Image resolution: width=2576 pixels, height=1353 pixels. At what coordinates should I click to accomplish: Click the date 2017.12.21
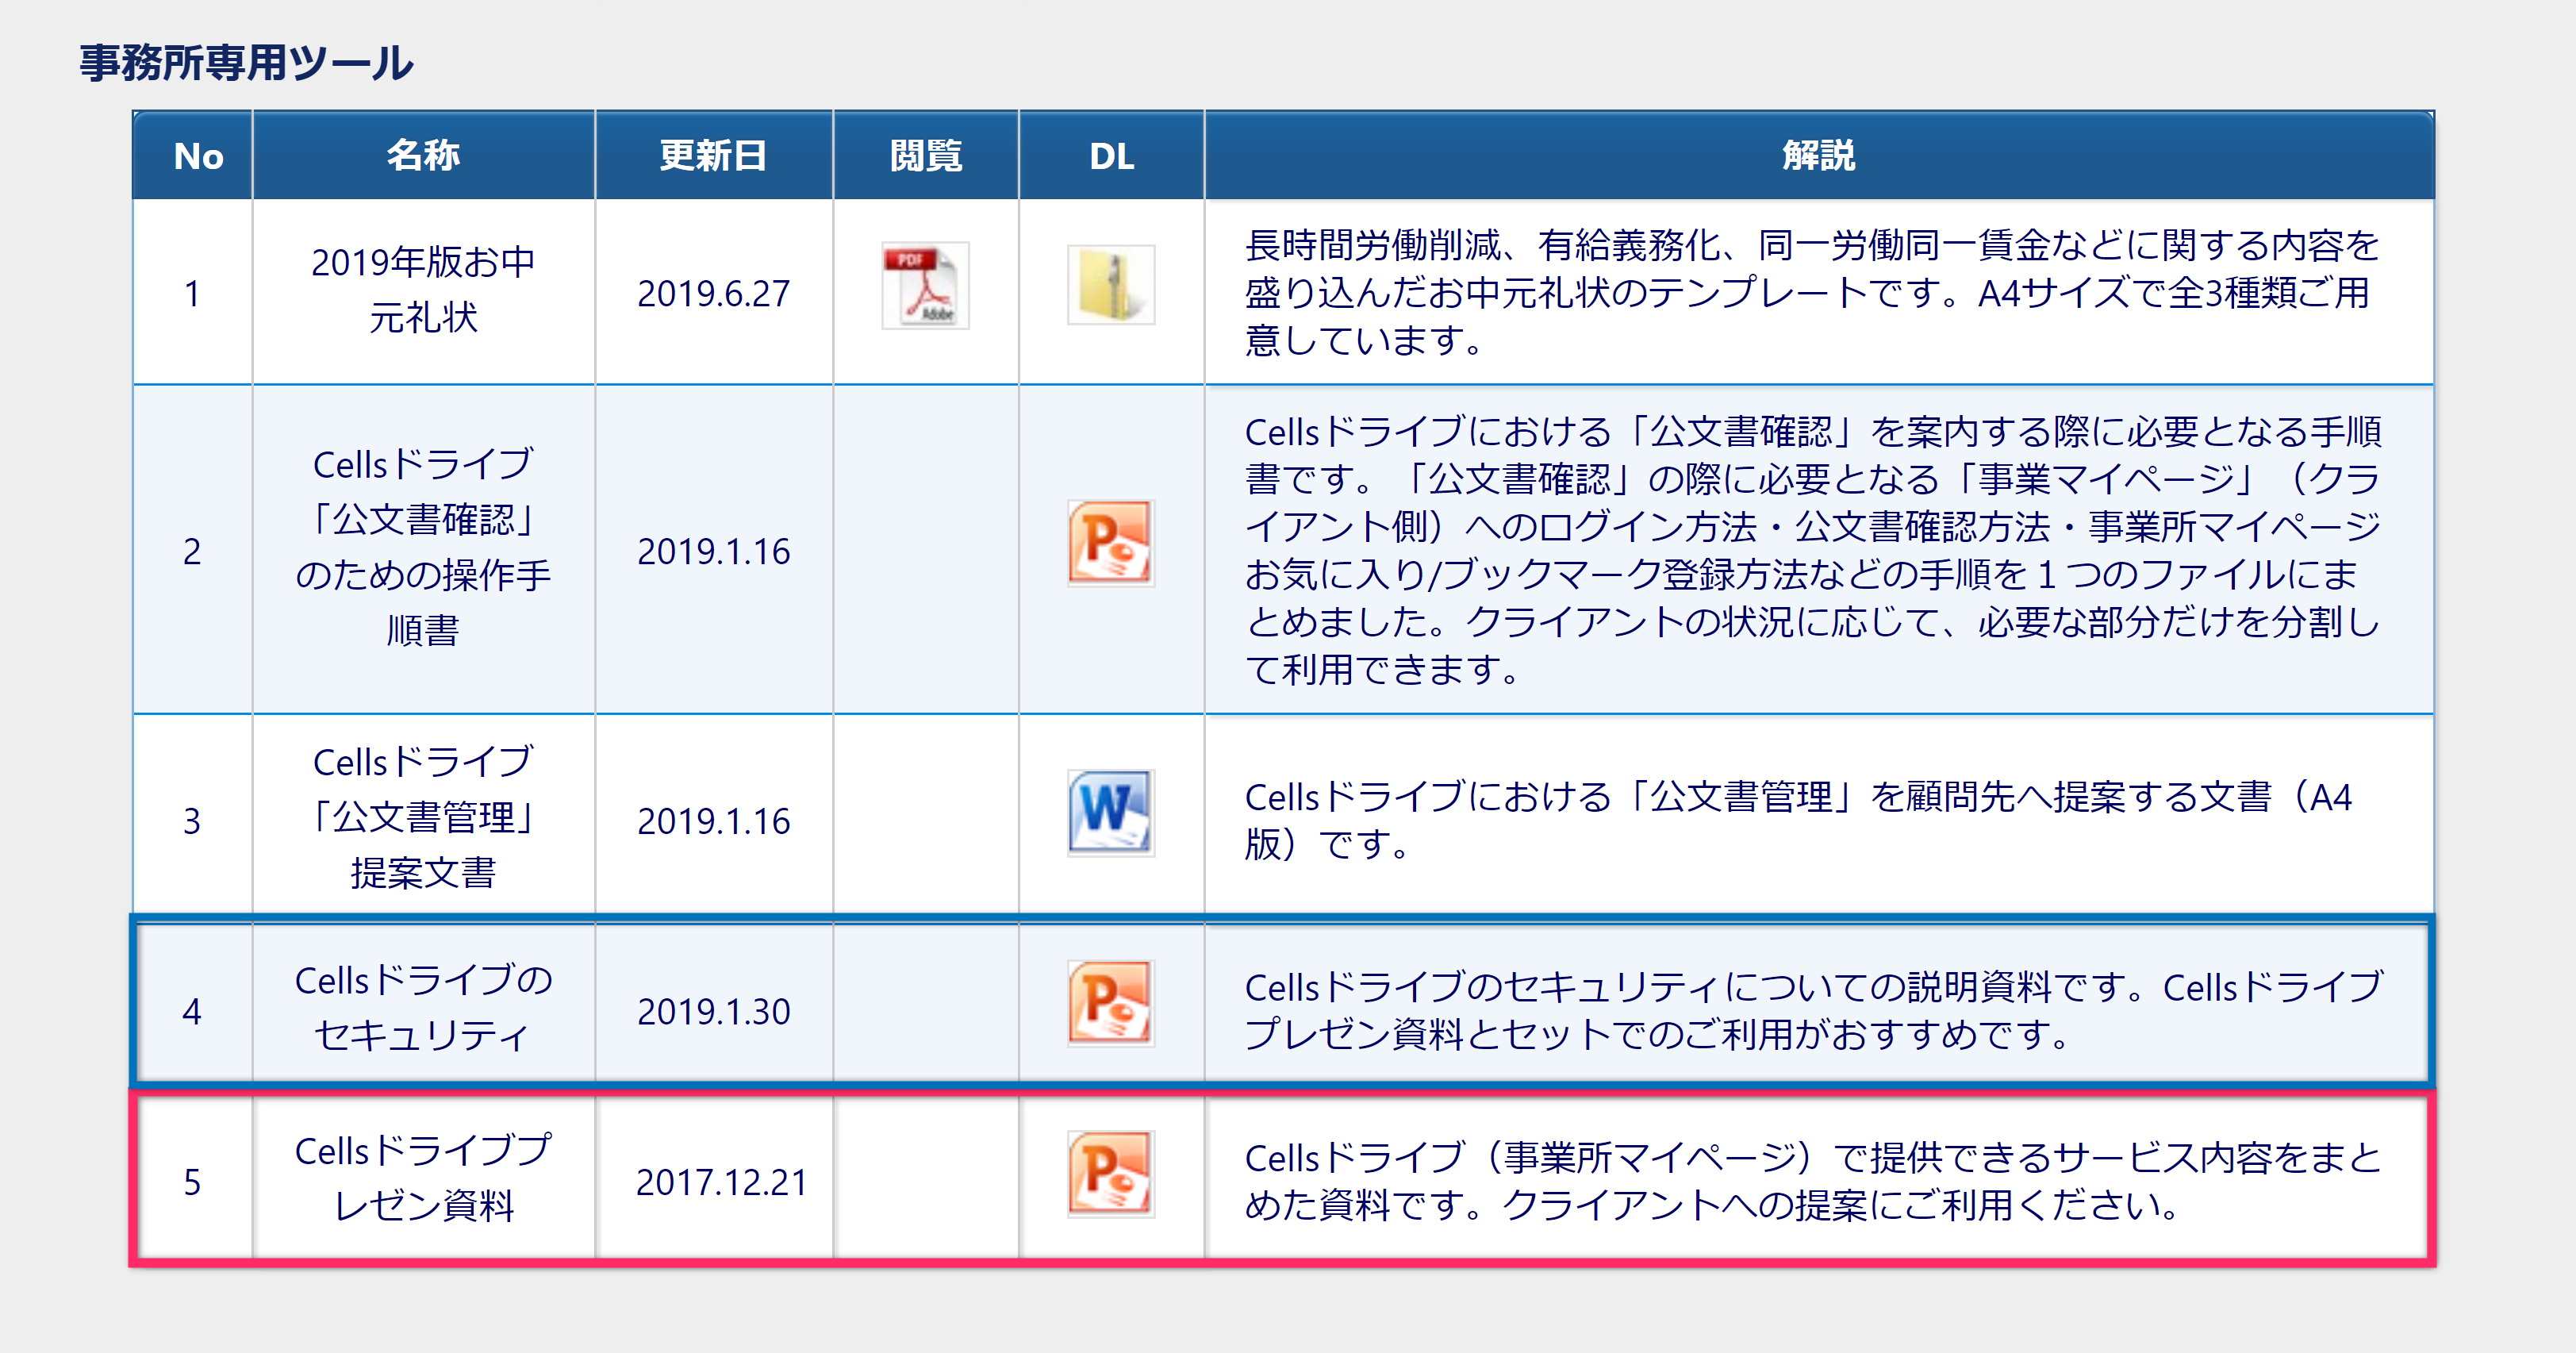click(x=720, y=1182)
